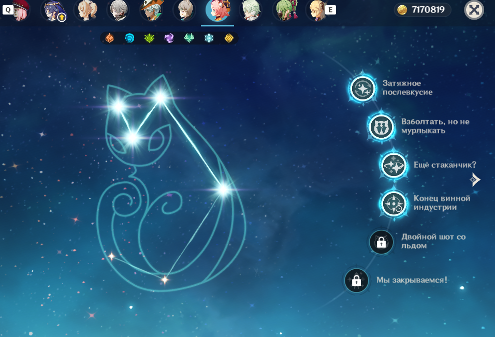495x337 pixels.
Task: Select the Cryo element filter icon
Action: pyautogui.click(x=209, y=38)
